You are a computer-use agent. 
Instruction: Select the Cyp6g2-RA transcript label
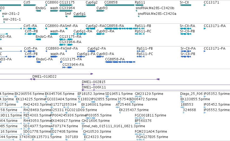95,26
